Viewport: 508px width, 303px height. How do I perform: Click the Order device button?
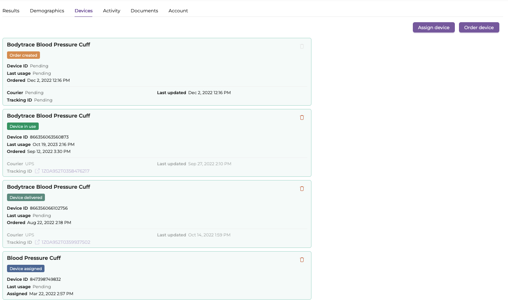click(x=479, y=27)
